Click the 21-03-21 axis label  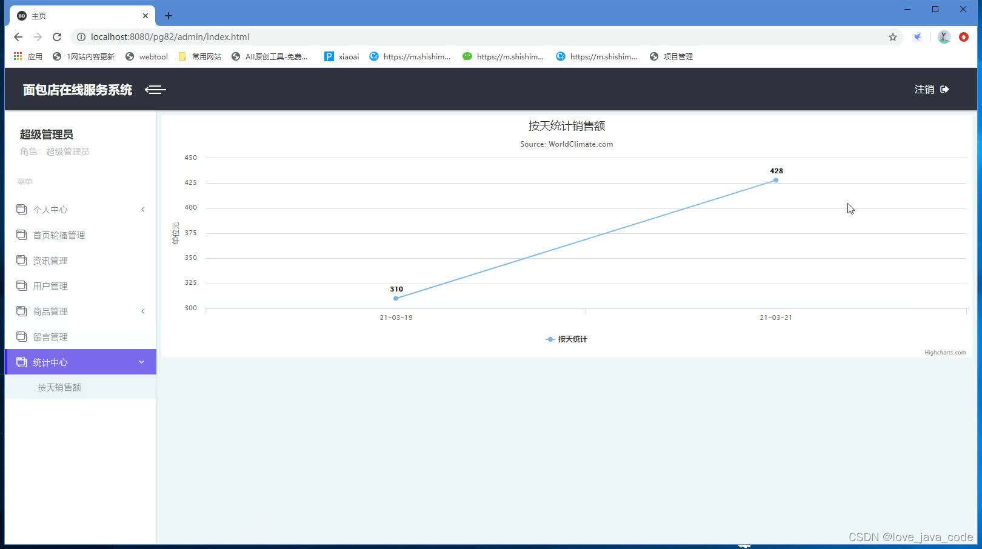click(x=776, y=318)
